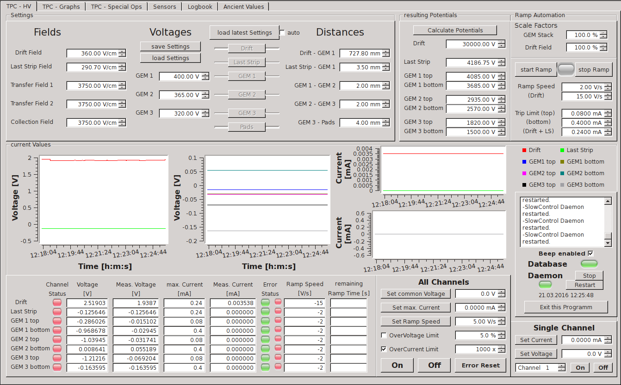The width and height of the screenshot is (621, 385).
Task: Click the Drift green error status LED
Action: [x=266, y=302]
